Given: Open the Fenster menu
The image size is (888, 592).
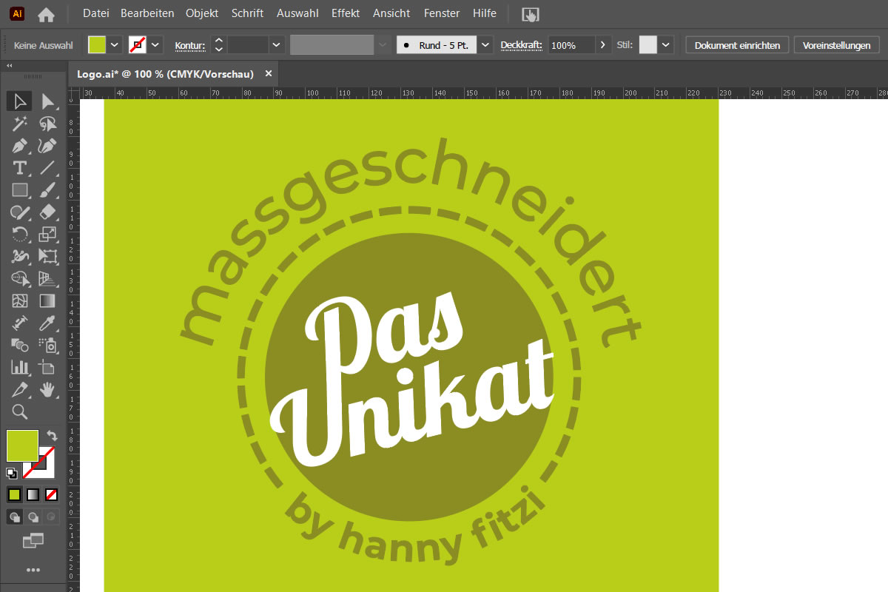Looking at the screenshot, I should tap(442, 13).
